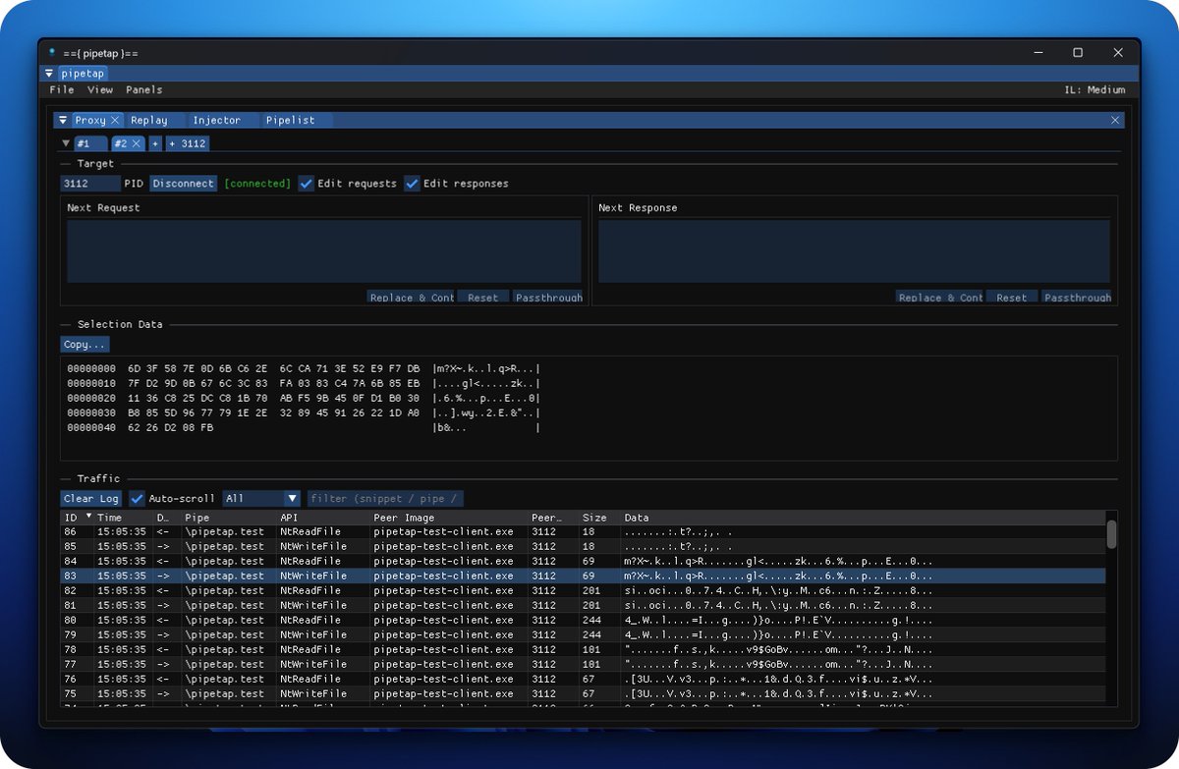Image resolution: width=1179 pixels, height=769 pixels.
Task: Close the panel with the right-side X
Action: pyautogui.click(x=1115, y=120)
